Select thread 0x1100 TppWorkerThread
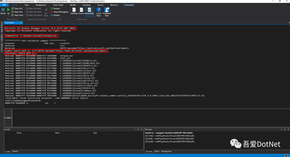Viewport: 290px width, 157px height. (170, 136)
